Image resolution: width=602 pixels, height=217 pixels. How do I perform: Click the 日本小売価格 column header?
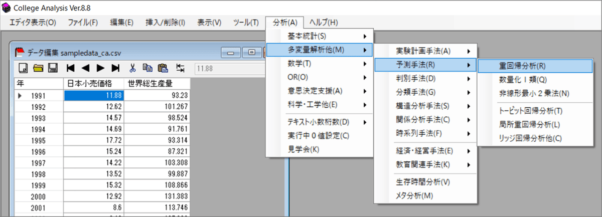[94, 83]
